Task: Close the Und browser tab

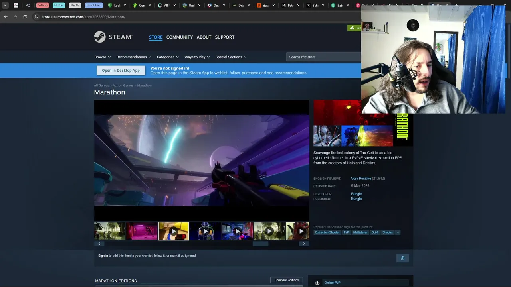Action: [x=199, y=6]
